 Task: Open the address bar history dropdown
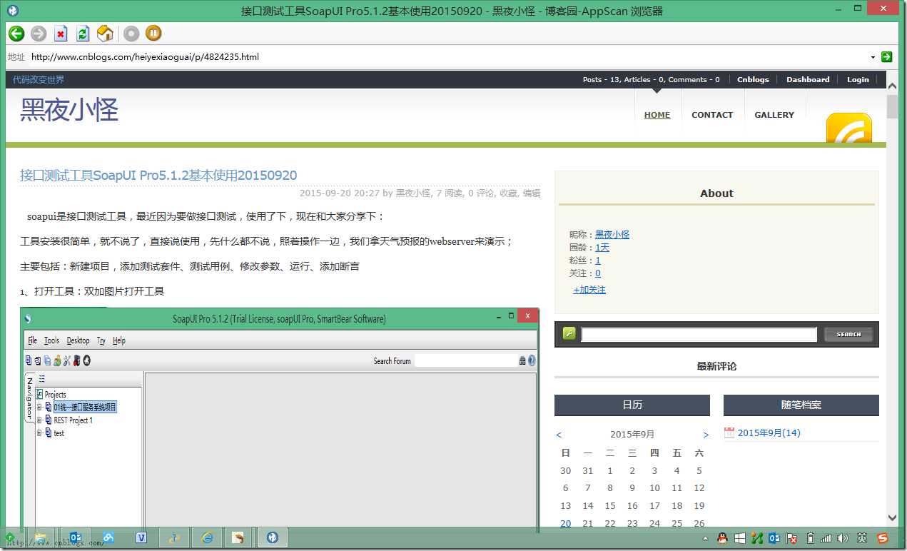[873, 57]
